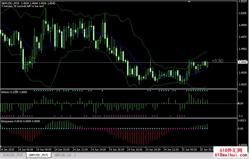Click the 0.0021 bbsqueeze scale value
249x159 pixels.
click(242, 121)
